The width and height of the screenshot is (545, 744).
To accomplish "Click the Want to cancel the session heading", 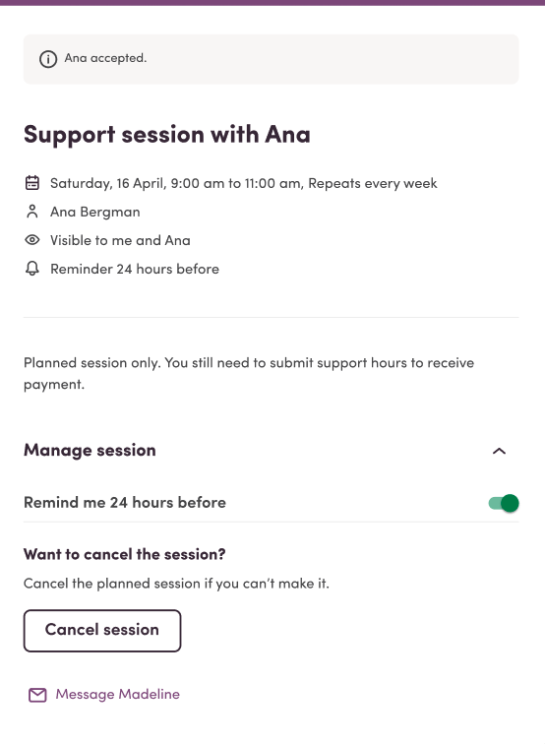I will [x=125, y=554].
